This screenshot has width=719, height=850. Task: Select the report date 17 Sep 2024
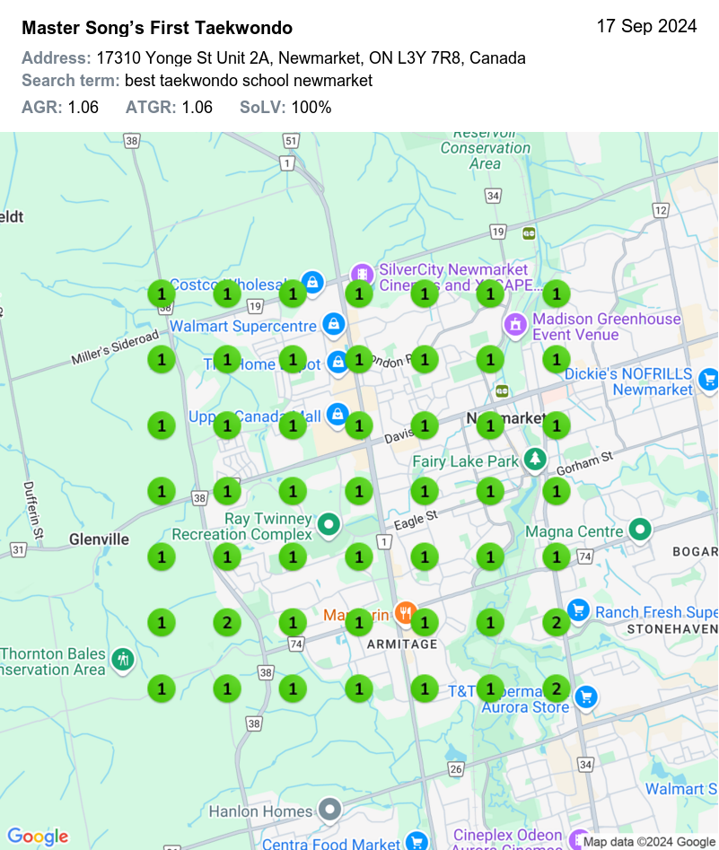[x=646, y=26]
